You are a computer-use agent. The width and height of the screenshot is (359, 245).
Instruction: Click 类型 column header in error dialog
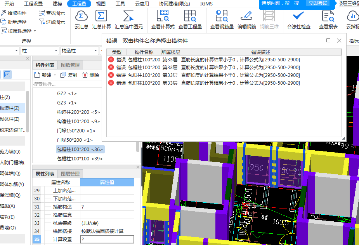coord(116,52)
